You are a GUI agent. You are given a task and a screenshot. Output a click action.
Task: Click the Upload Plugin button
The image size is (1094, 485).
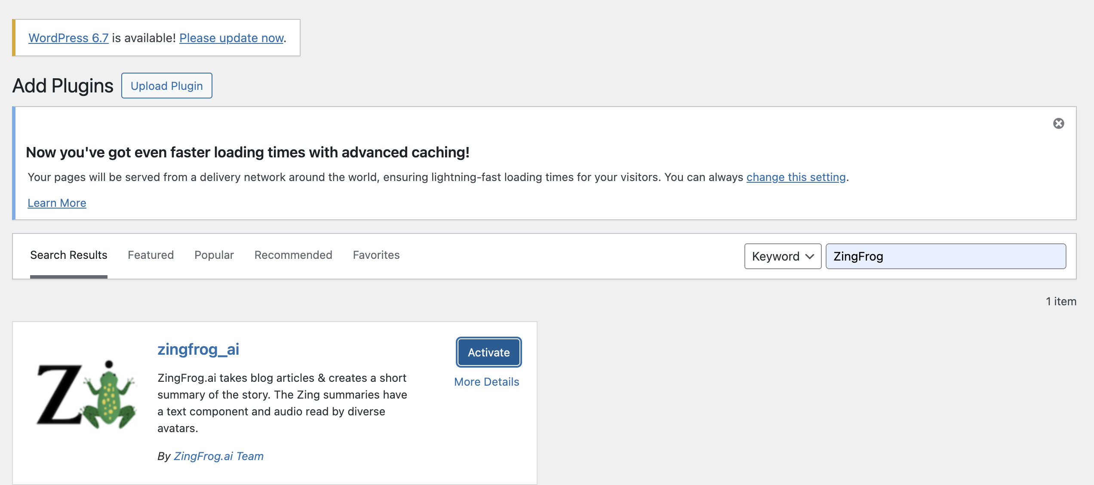[167, 86]
